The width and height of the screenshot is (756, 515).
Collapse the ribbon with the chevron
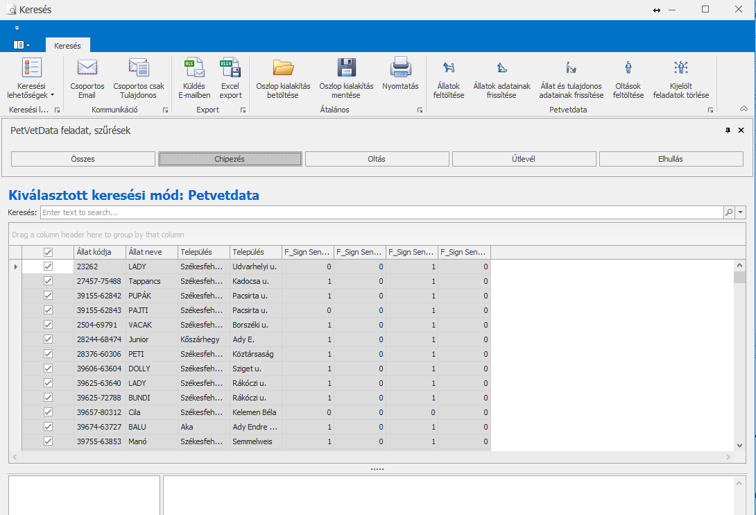[x=744, y=108]
